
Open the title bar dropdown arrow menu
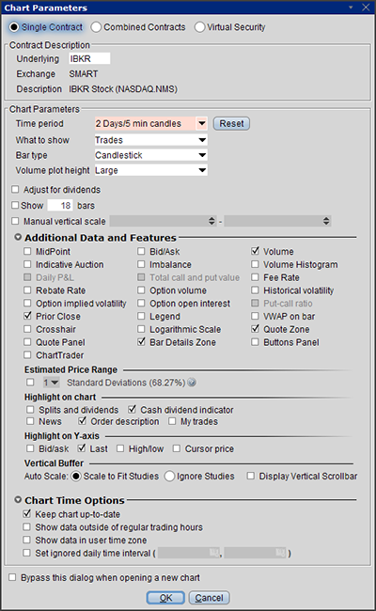tap(351, 7)
